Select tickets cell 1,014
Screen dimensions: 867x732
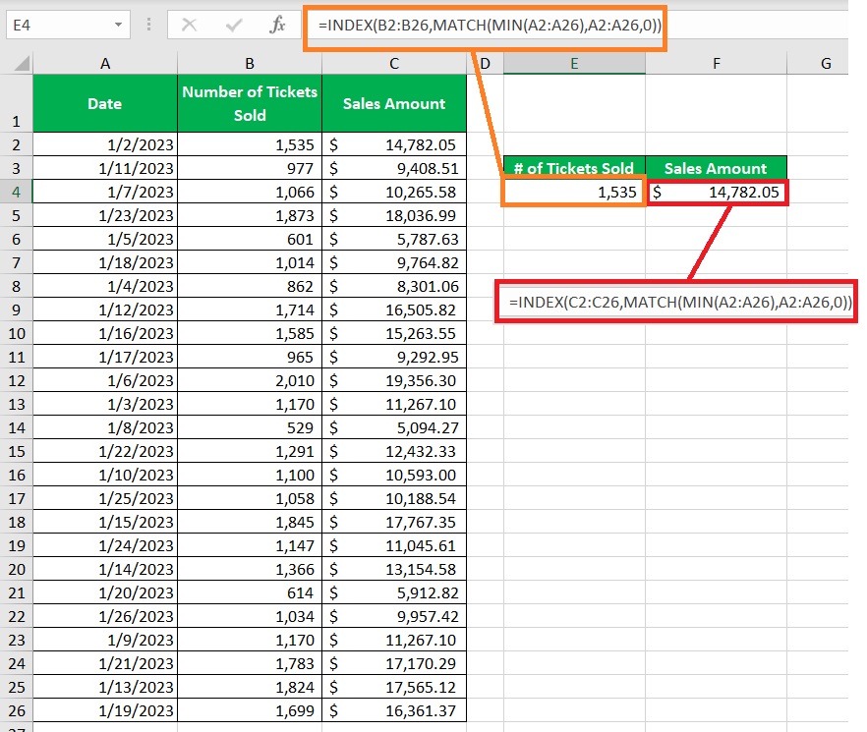pyautogui.click(x=250, y=262)
